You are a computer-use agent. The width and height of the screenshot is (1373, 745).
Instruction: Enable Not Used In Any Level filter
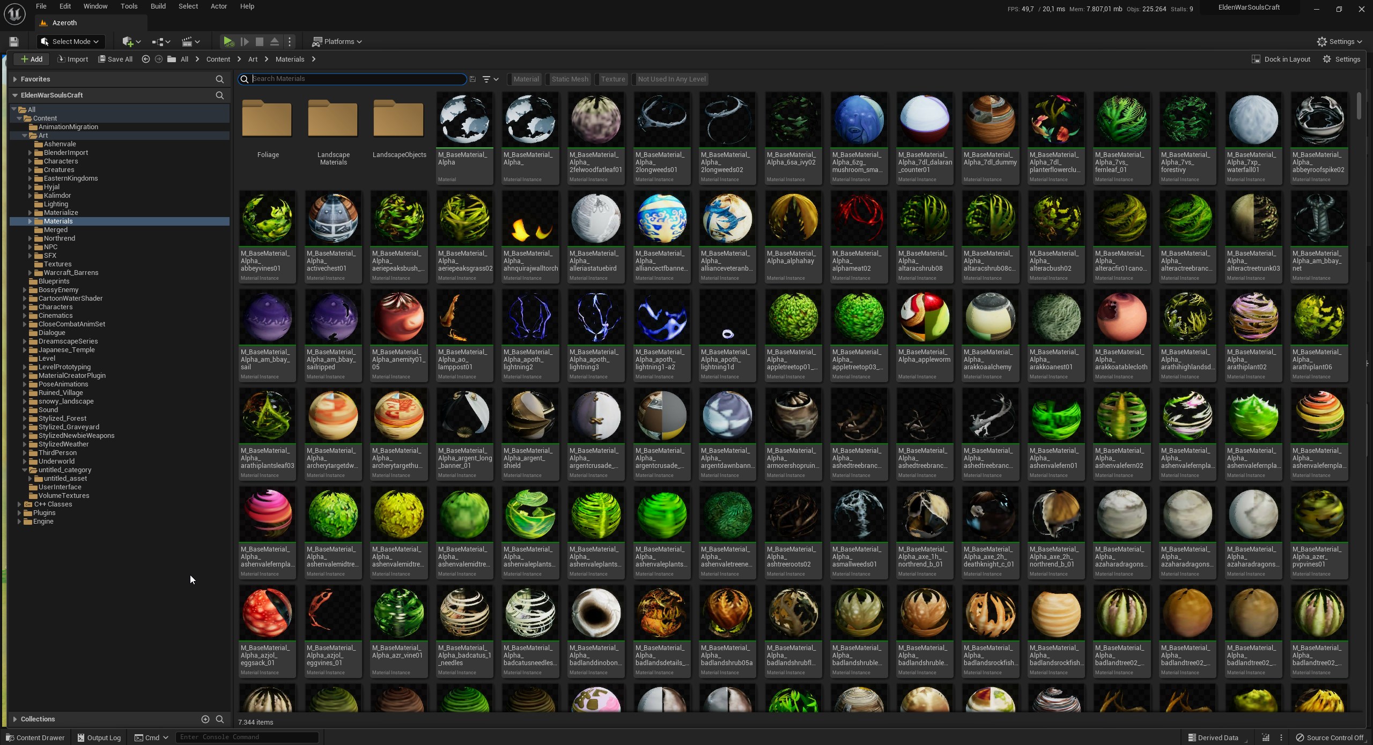click(671, 79)
